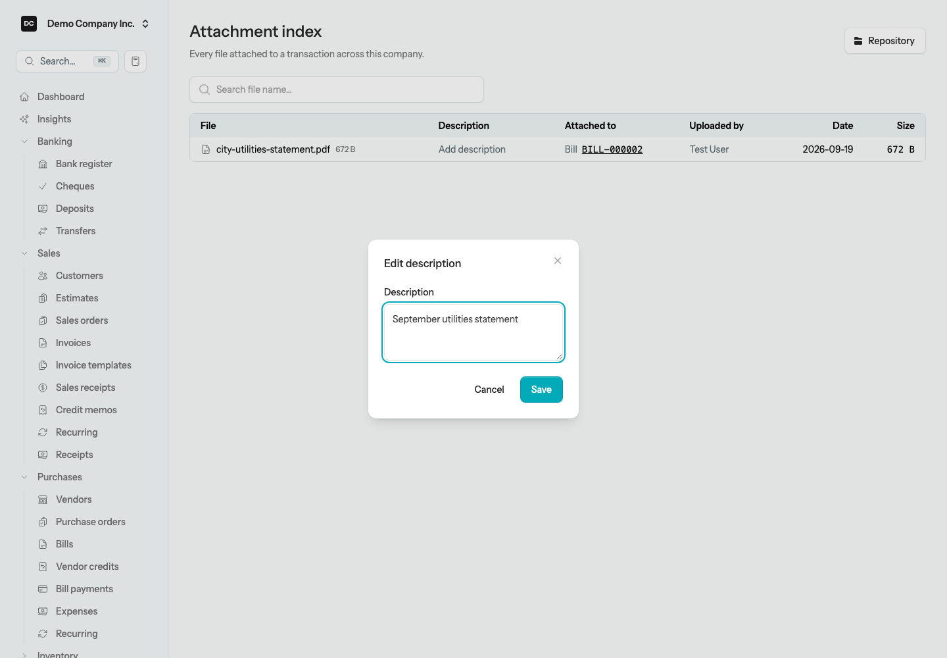Click the Vendors storefront icon
Viewport: 947px width, 658px height.
[x=43, y=499]
